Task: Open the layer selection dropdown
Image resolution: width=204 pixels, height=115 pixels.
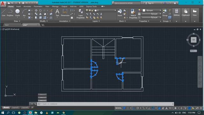Action: (x=101, y=10)
